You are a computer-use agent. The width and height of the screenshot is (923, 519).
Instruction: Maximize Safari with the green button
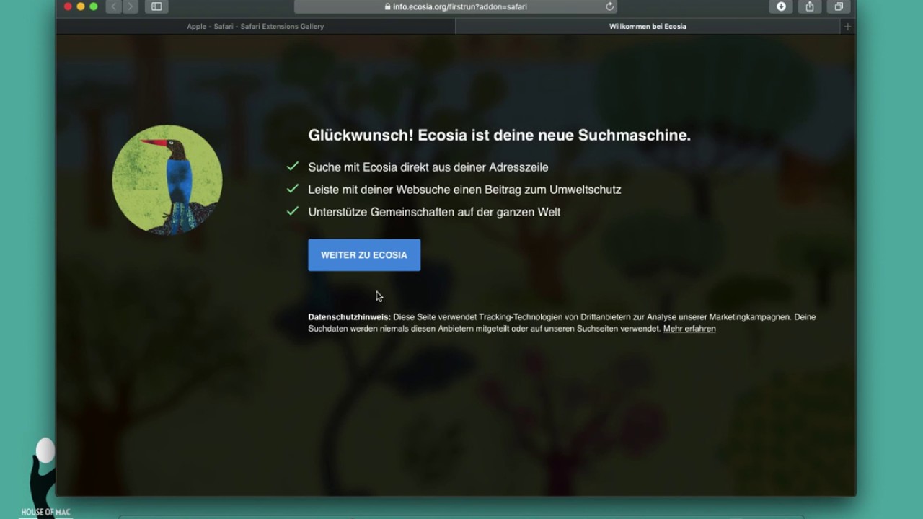94,6
